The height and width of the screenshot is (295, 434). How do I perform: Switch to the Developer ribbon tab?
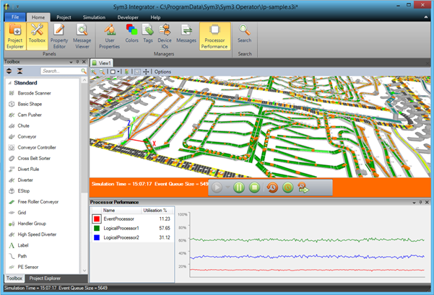tap(128, 17)
